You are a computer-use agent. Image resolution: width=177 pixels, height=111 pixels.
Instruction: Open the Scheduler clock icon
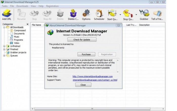pos(99,15)
